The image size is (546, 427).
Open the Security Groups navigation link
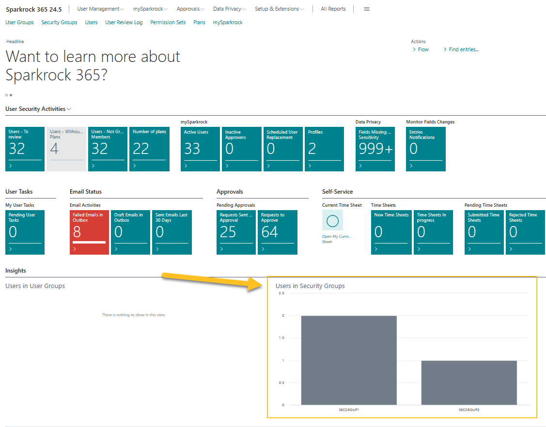pos(59,22)
